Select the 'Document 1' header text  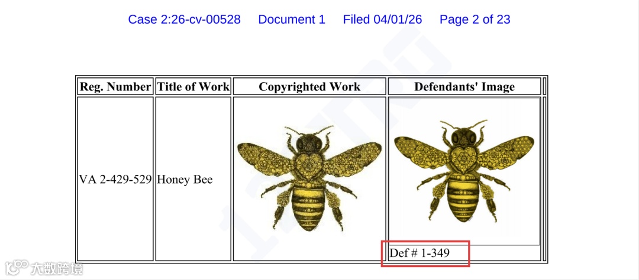[292, 19]
